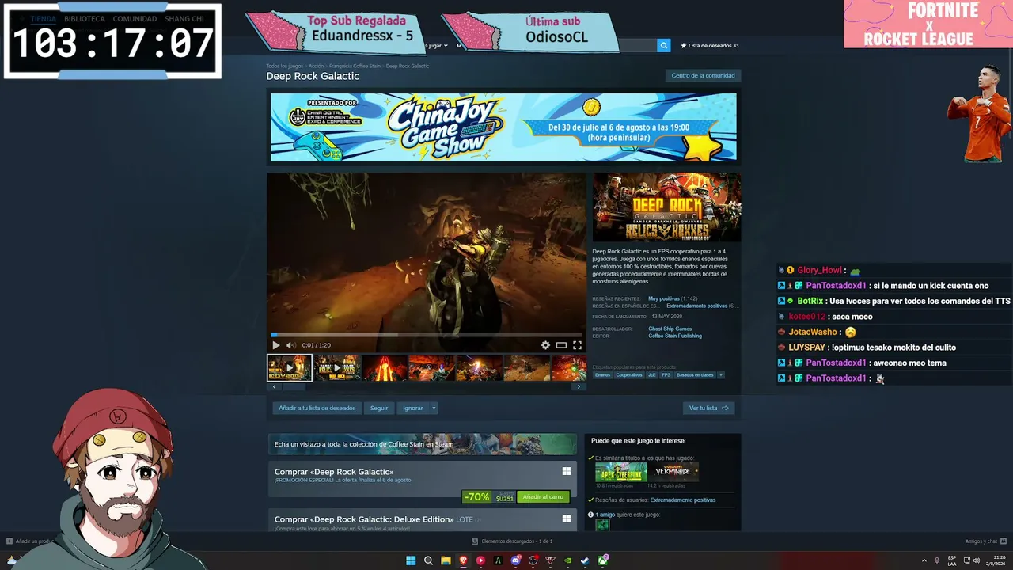Expand the dropdown arrow beside Ignorar
The width and height of the screenshot is (1013, 570).
tap(434, 408)
